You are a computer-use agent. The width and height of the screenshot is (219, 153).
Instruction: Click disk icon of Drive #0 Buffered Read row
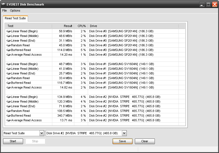9,50
